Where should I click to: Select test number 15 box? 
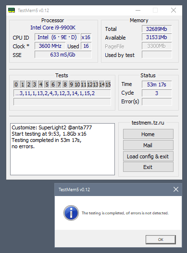(108, 84)
